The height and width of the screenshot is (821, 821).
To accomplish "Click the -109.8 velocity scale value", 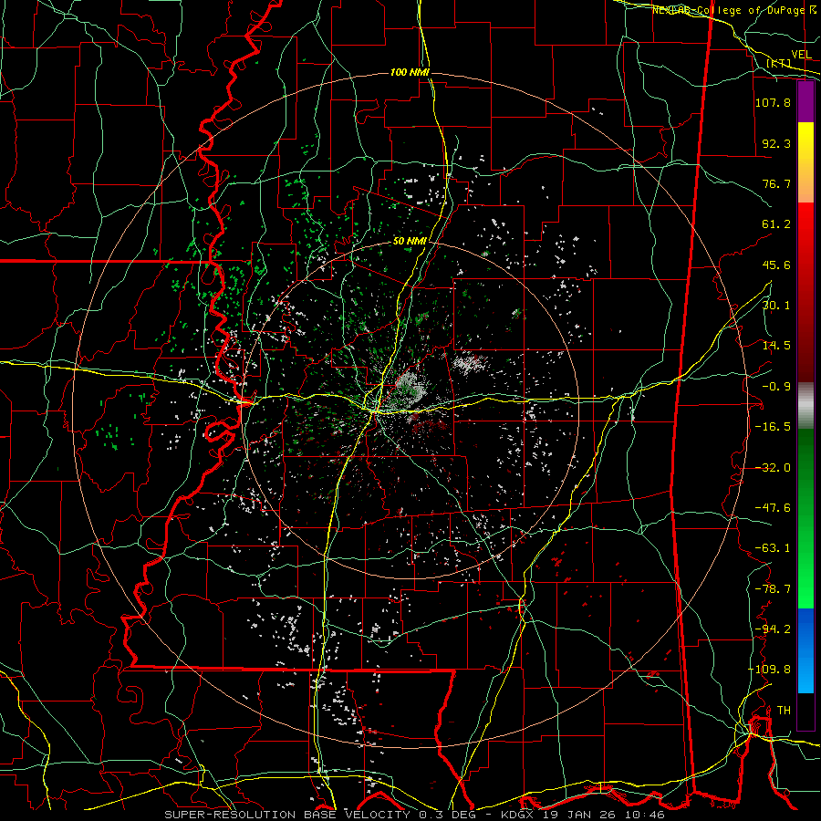I will tap(769, 670).
